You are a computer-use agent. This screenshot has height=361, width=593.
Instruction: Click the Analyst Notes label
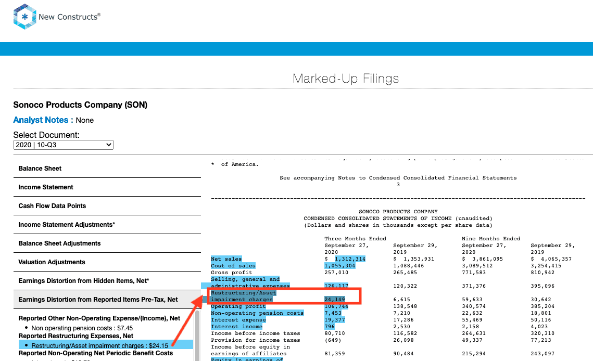click(43, 120)
